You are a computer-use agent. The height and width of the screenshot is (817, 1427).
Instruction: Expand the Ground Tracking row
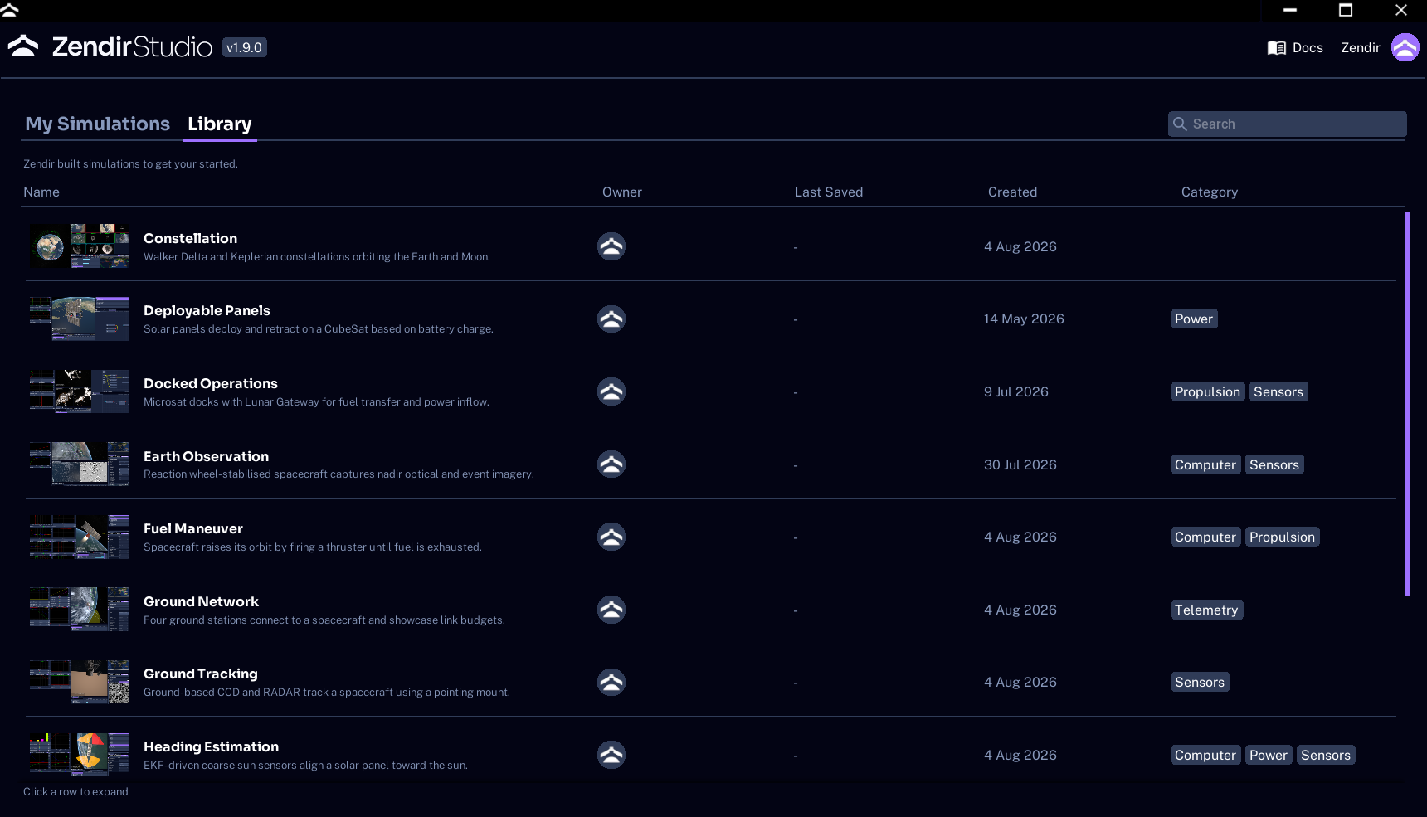(711, 682)
